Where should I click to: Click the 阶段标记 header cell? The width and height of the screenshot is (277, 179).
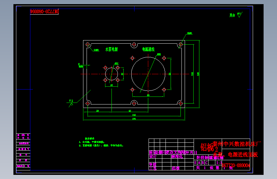click(x=203, y=157)
